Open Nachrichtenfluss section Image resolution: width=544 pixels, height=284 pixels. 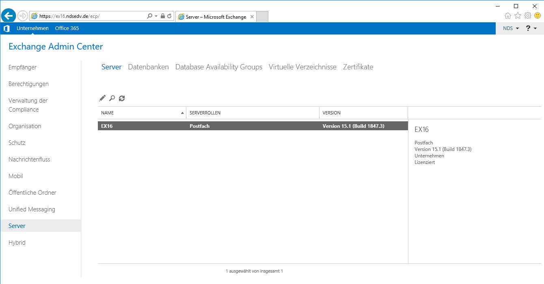[x=29, y=159]
